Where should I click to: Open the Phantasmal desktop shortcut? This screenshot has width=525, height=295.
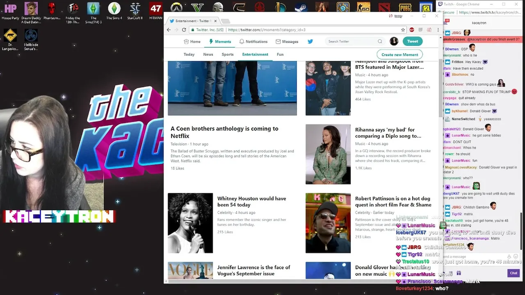tap(52, 11)
